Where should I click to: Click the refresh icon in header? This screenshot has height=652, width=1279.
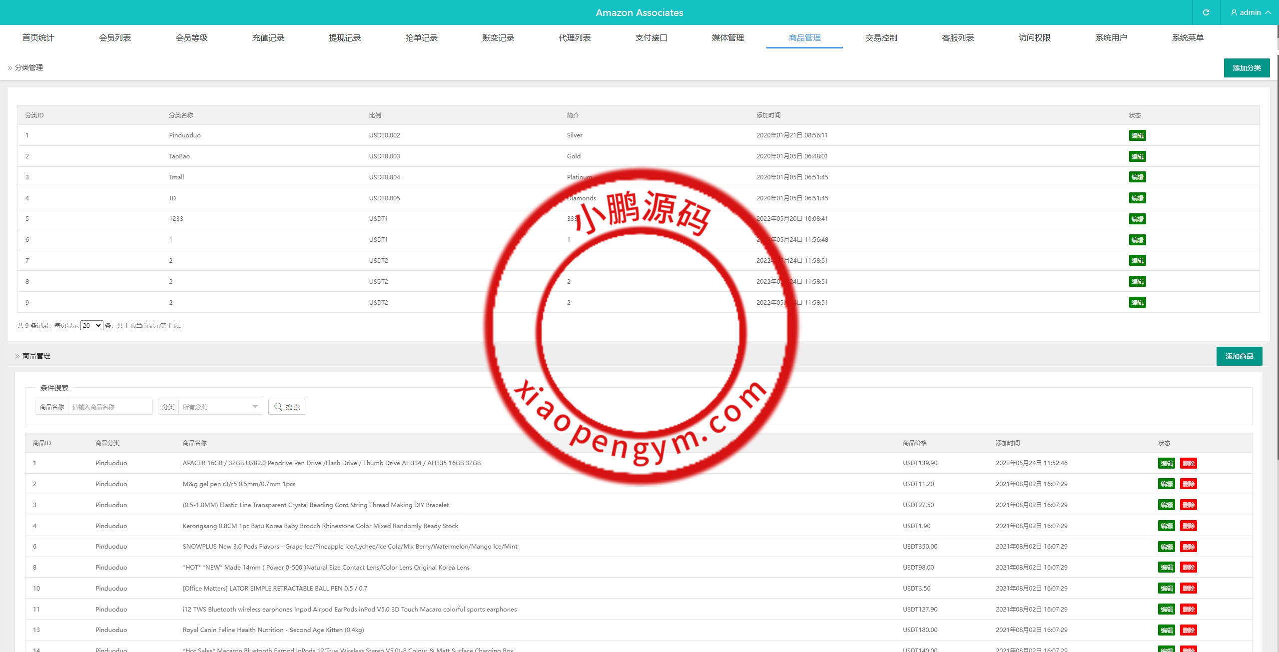tap(1206, 12)
